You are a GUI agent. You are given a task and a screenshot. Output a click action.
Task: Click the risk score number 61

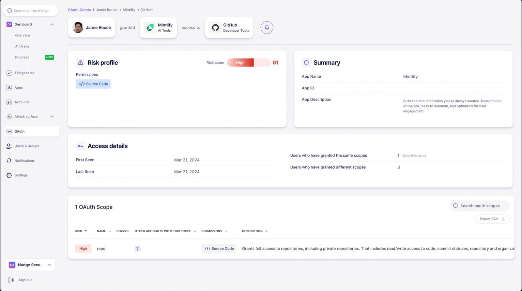[276, 63]
